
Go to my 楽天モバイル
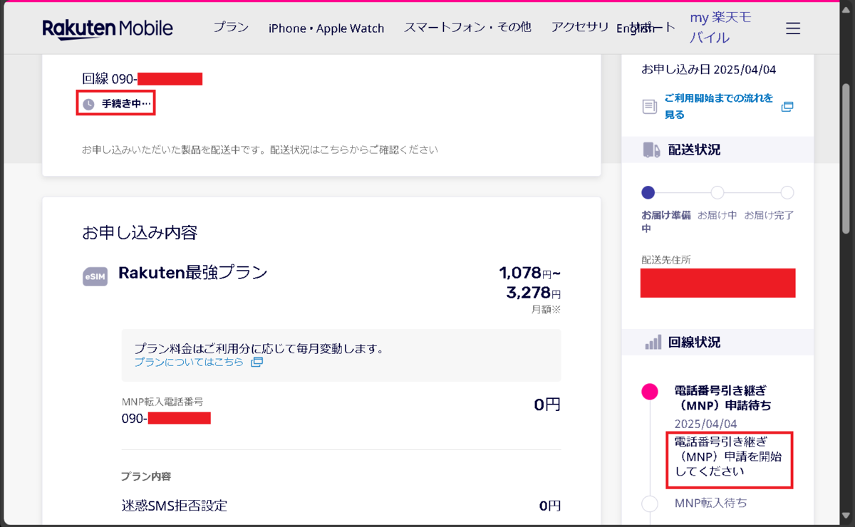pyautogui.click(x=721, y=27)
